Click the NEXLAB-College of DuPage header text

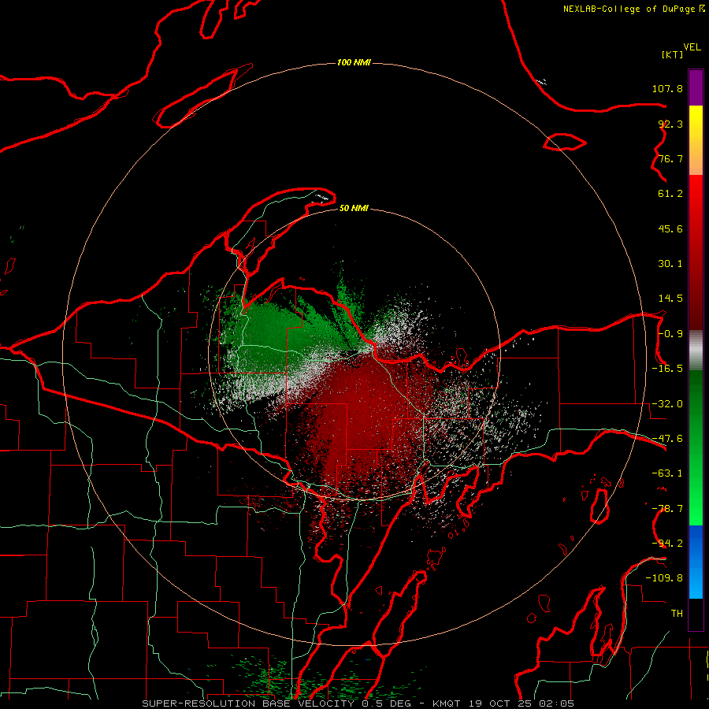[x=629, y=9]
